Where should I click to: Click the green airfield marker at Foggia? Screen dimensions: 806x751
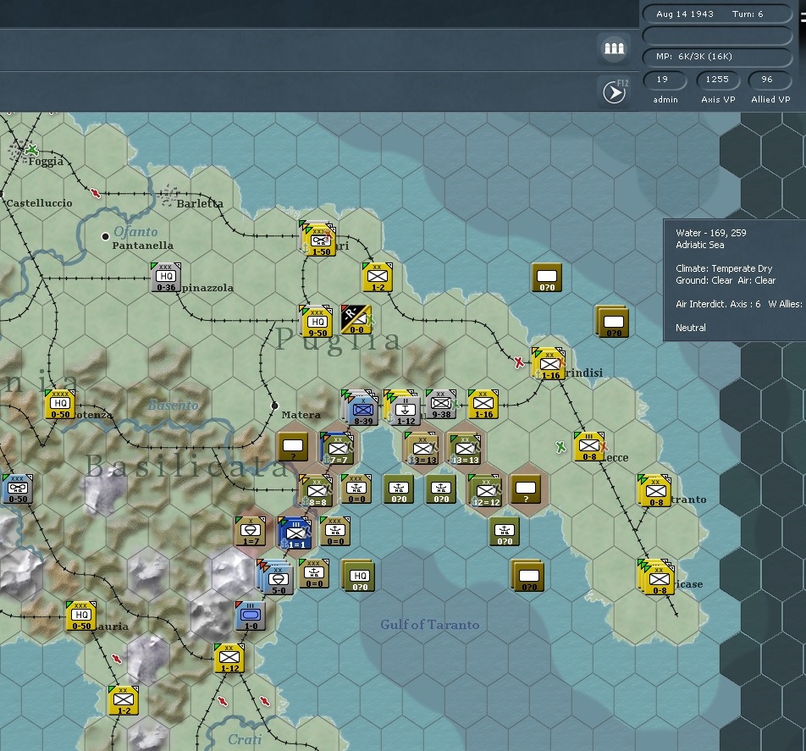pyautogui.click(x=32, y=150)
